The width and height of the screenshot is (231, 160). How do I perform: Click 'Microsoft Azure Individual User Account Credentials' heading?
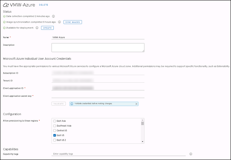point(37,59)
